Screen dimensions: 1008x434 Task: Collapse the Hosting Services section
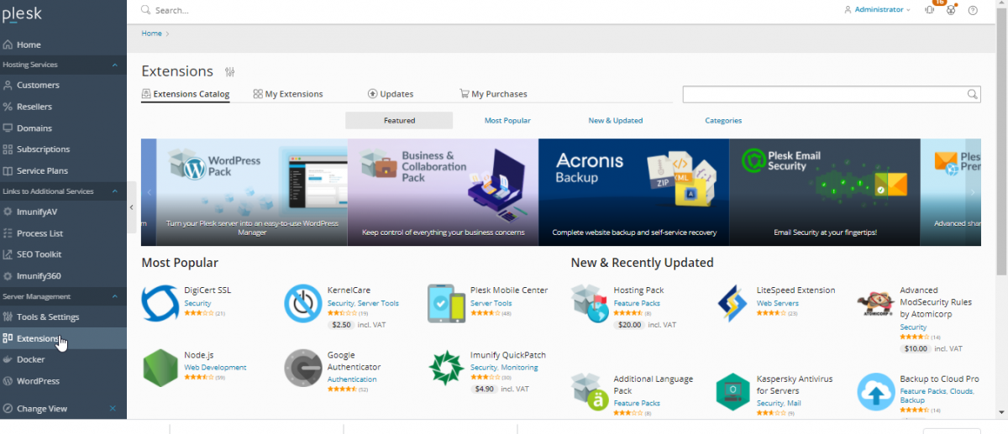click(x=114, y=65)
